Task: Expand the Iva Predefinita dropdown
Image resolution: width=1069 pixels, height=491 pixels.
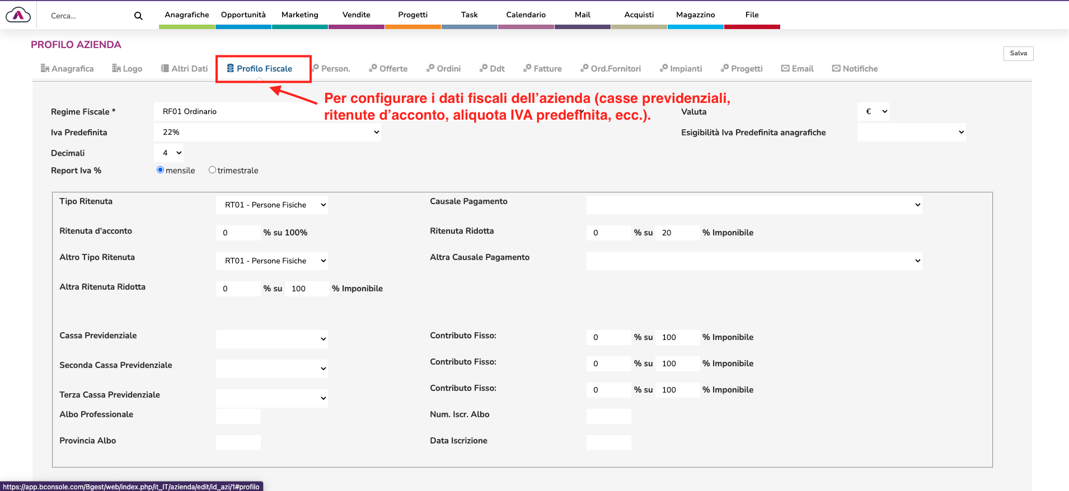Action: point(268,133)
